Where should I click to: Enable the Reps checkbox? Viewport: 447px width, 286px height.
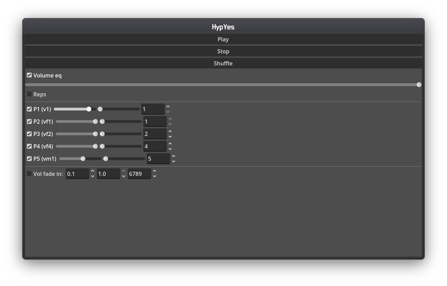pos(29,94)
